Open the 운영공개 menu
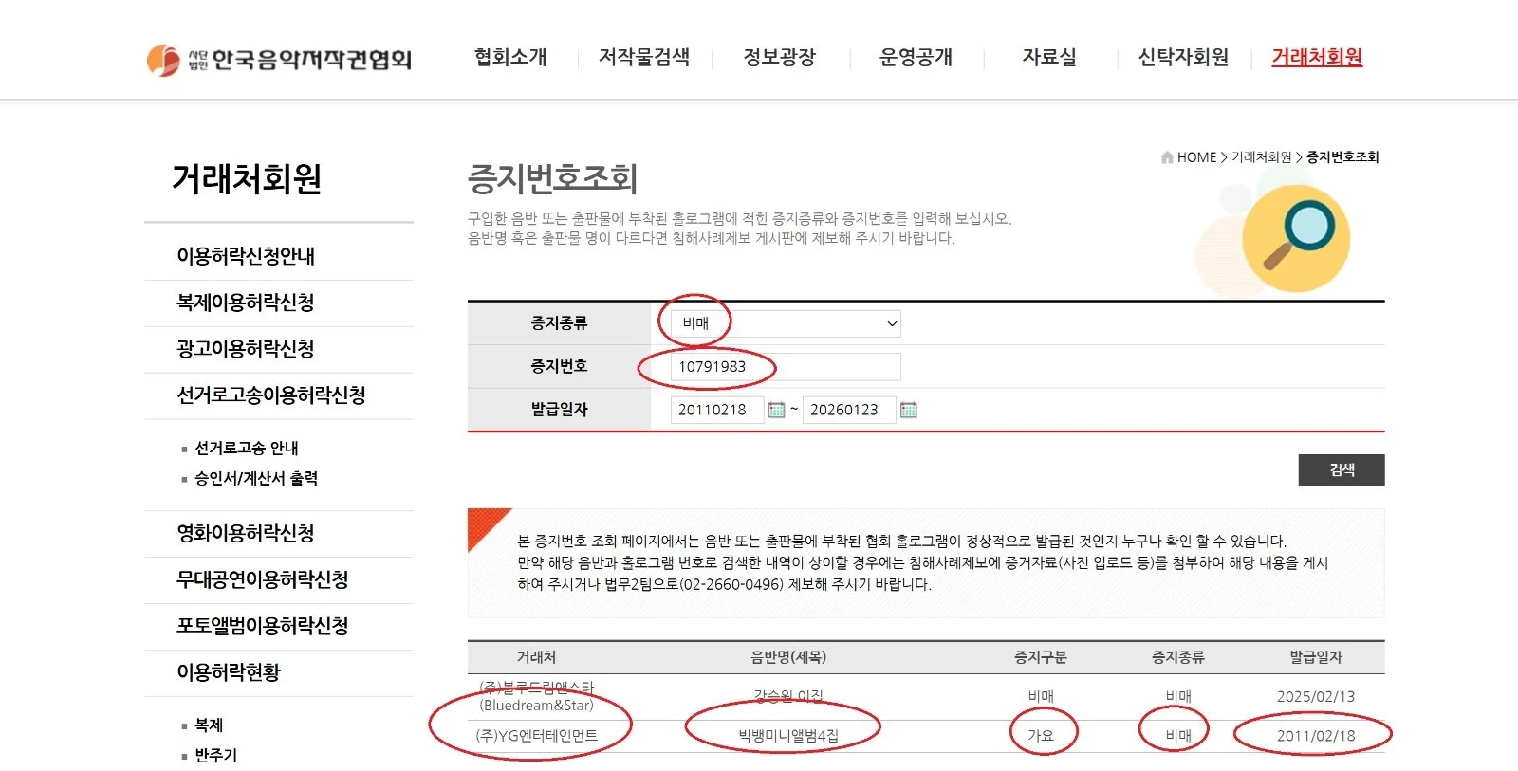 pos(916,57)
